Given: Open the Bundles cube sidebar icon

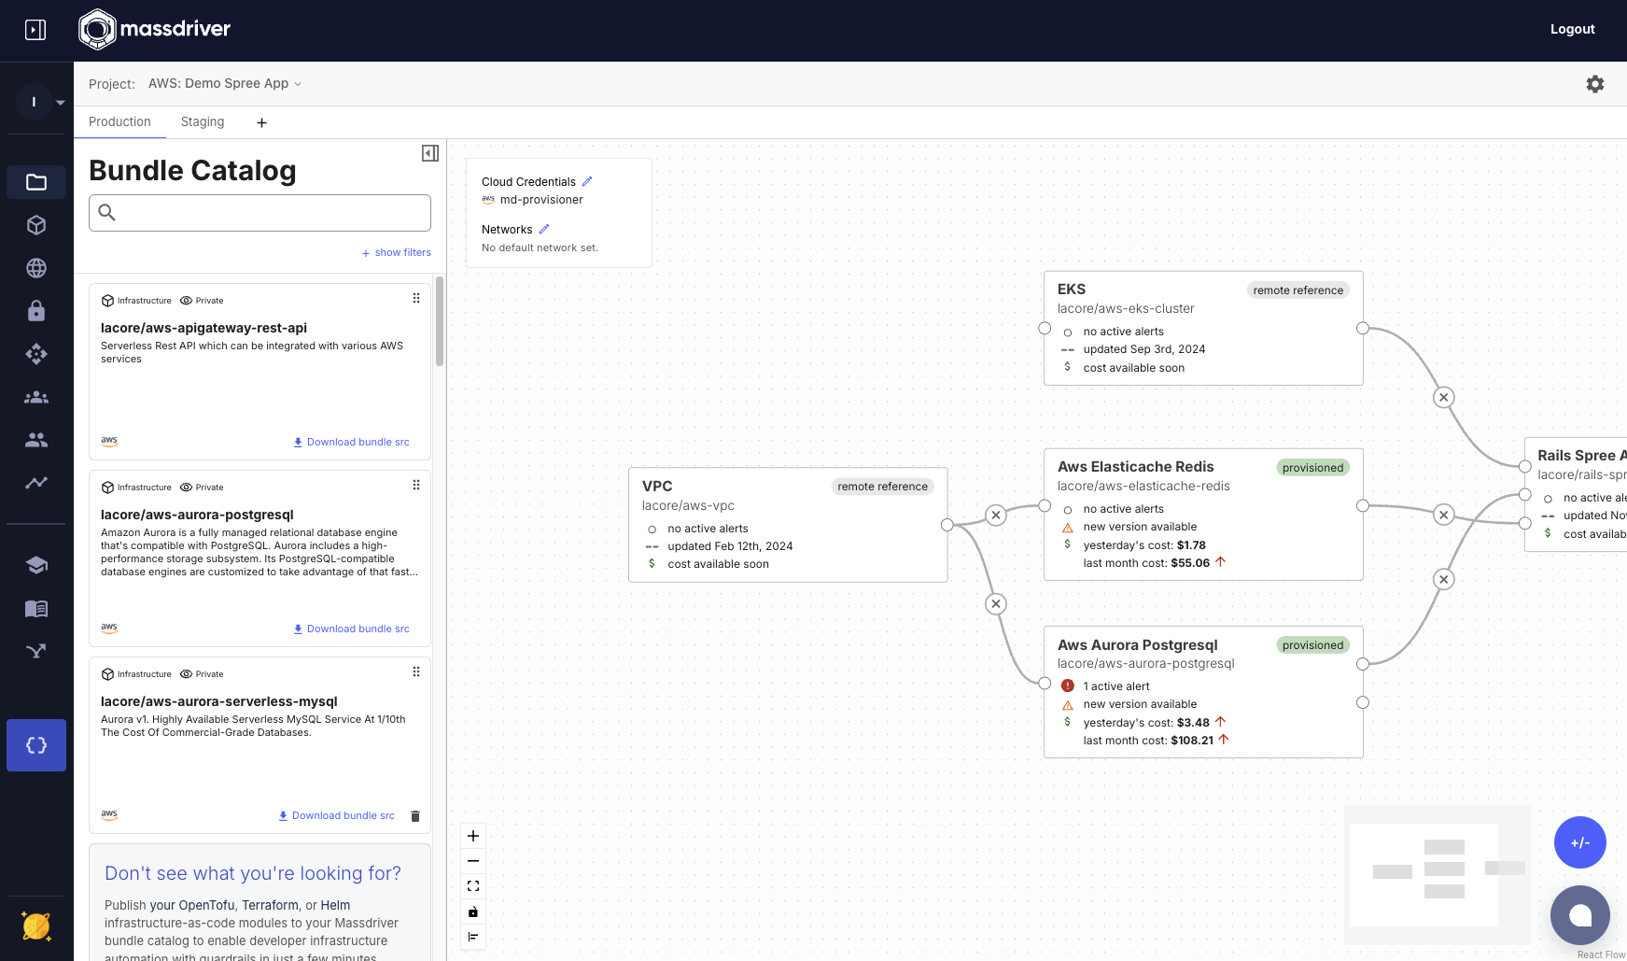Looking at the screenshot, I should (36, 225).
